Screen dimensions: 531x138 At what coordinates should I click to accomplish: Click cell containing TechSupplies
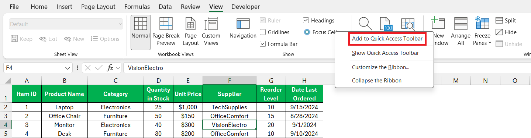coord(230,107)
